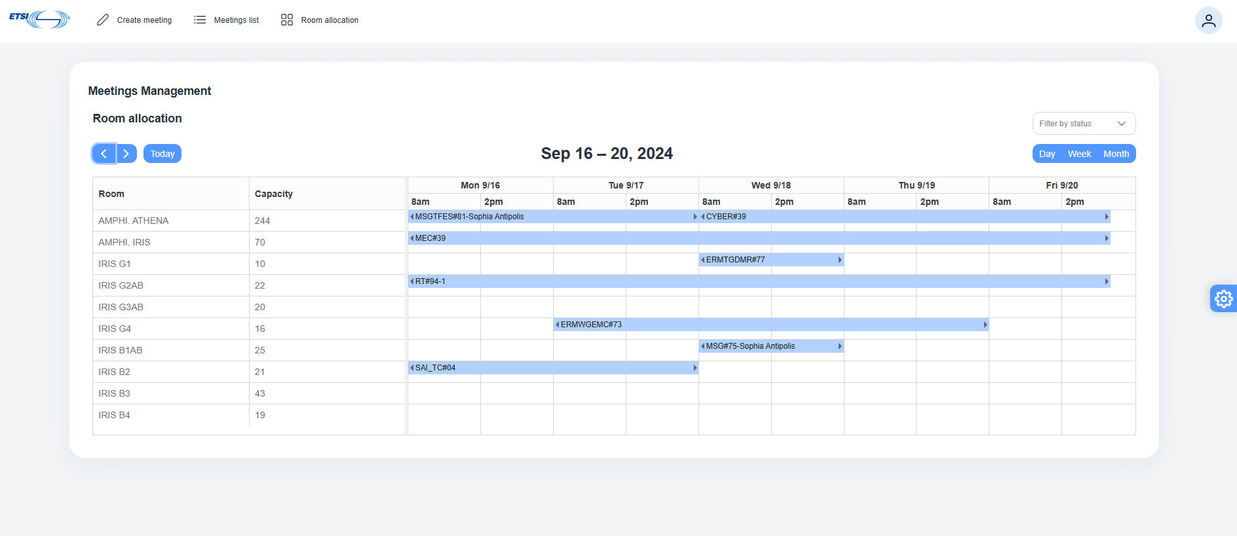Image resolution: width=1237 pixels, height=536 pixels.
Task: Click the ETSI logo
Action: pyautogui.click(x=39, y=20)
